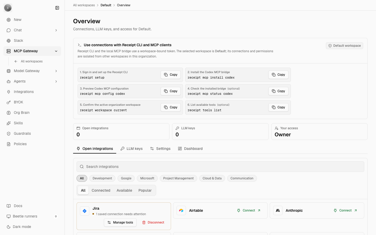This screenshot has height=235, width=376.
Task: Filter integrations by Cloud & Data
Action: point(212,178)
